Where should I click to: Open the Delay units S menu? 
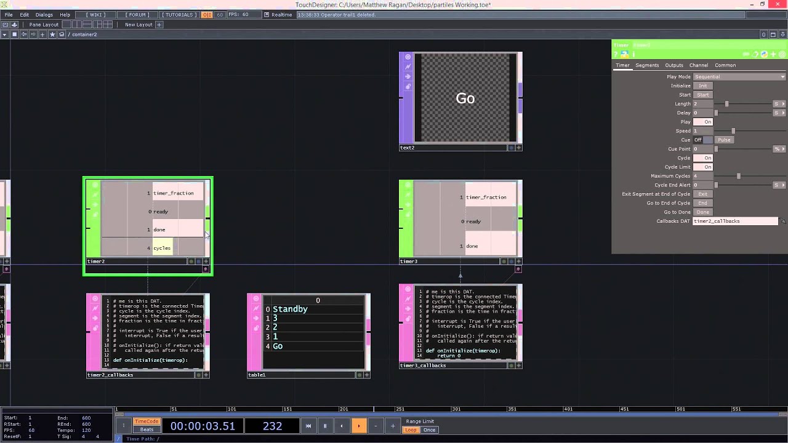pos(779,113)
